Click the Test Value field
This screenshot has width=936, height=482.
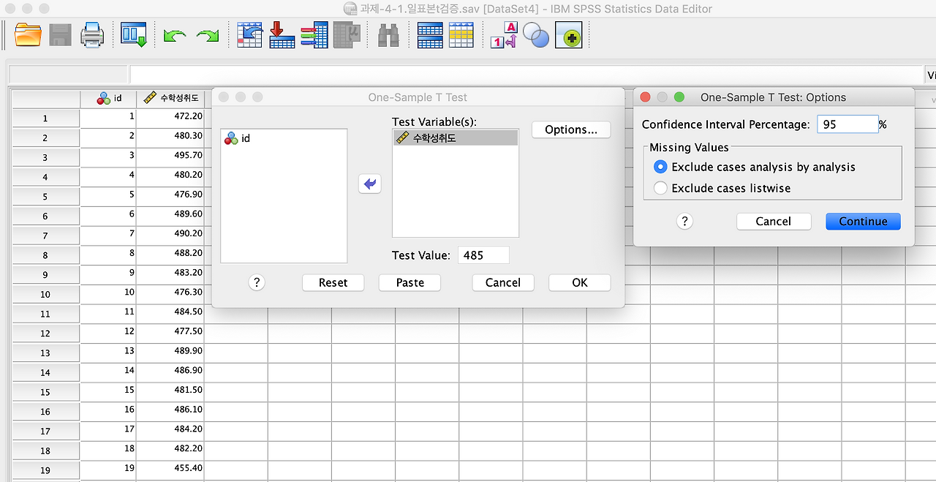(483, 255)
